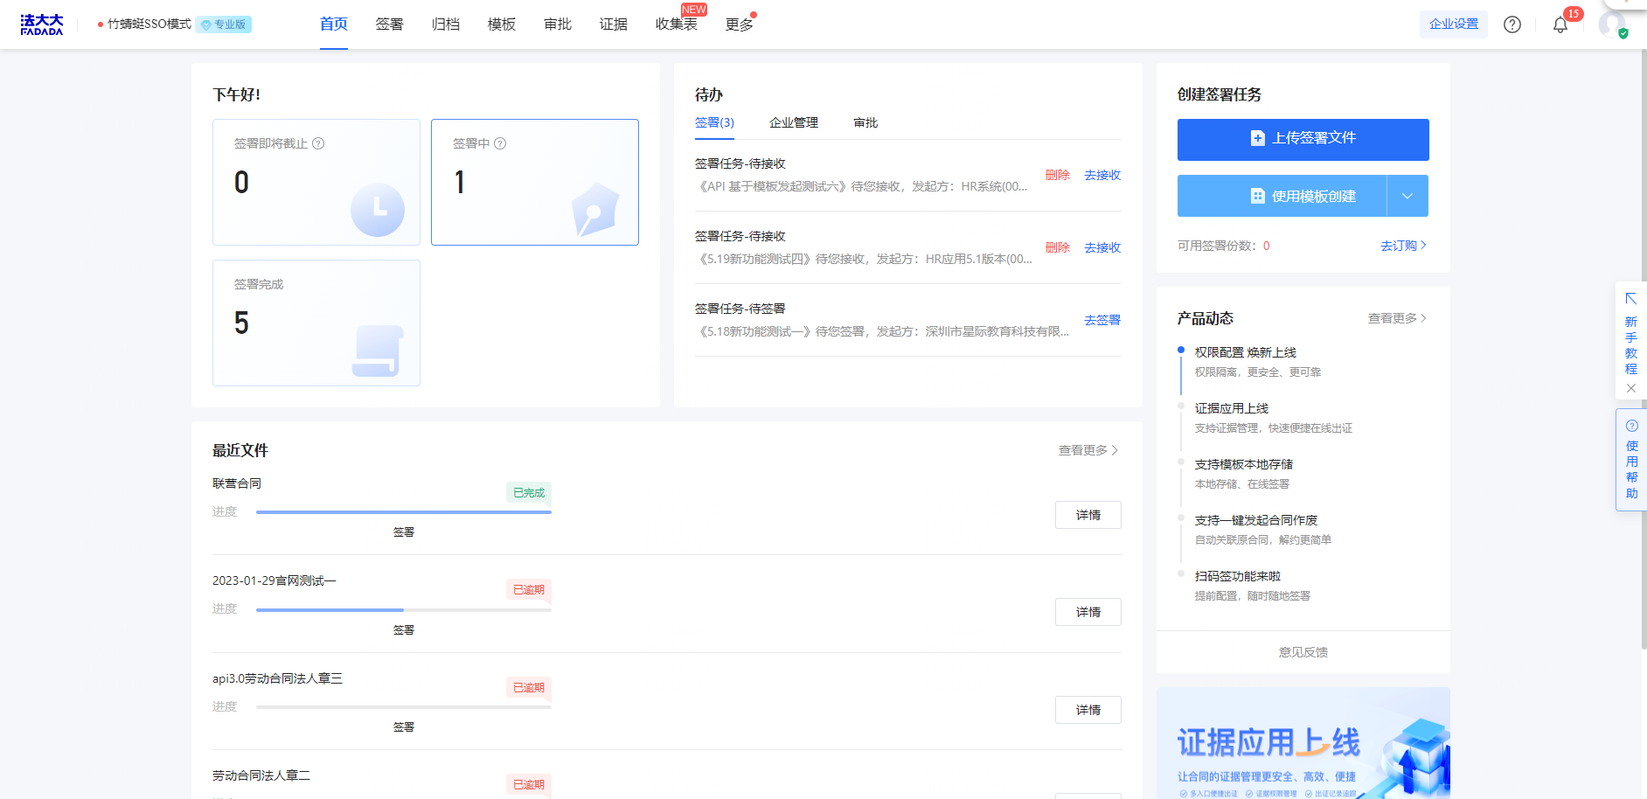Screen dimensions: 1647x799
Task: Click the 专业版 badge
Action: pos(224,24)
